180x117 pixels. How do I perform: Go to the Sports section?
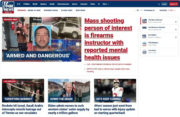[x=75, y=4]
